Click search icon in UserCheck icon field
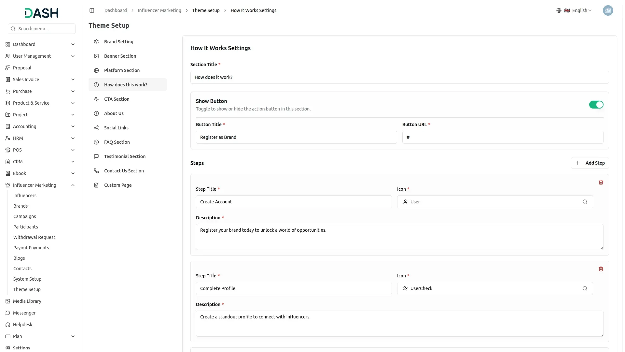 click(585, 288)
